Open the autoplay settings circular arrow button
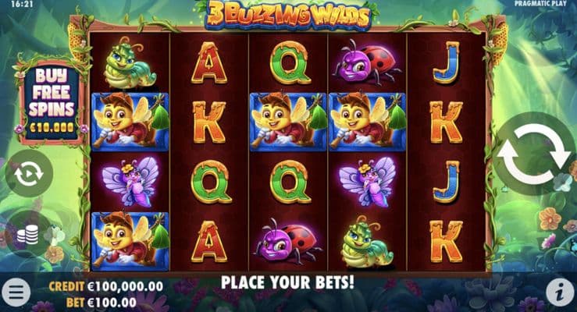 (x=29, y=173)
